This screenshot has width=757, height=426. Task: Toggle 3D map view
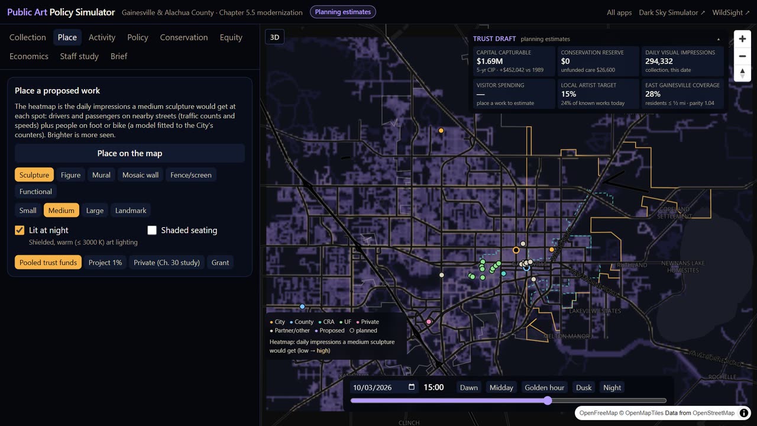(274, 37)
